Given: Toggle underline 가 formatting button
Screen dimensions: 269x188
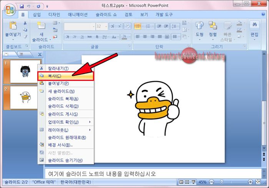Looking at the screenshot, I should [x=82, y=37].
